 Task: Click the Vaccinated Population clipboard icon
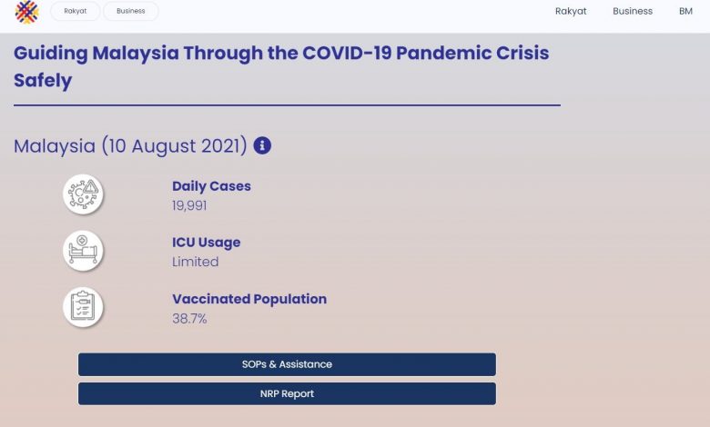83,307
